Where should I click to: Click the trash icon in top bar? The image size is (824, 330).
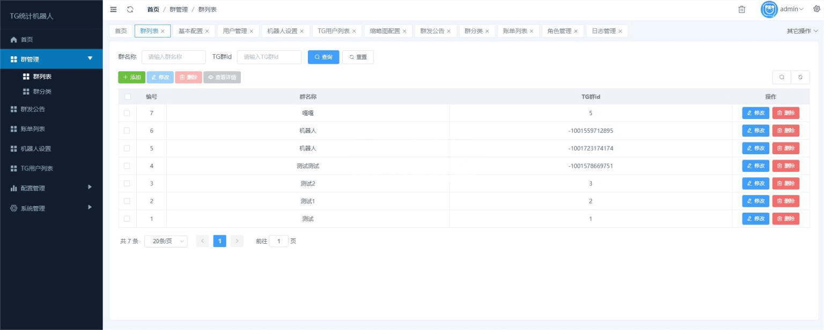pyautogui.click(x=742, y=9)
